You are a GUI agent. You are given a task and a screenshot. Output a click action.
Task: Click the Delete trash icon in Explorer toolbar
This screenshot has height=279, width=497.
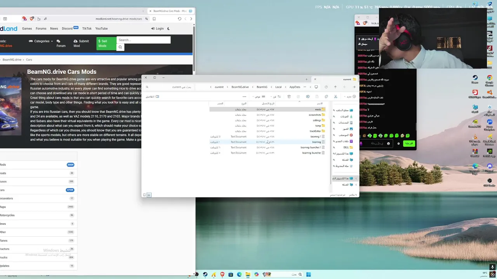pos(289,96)
